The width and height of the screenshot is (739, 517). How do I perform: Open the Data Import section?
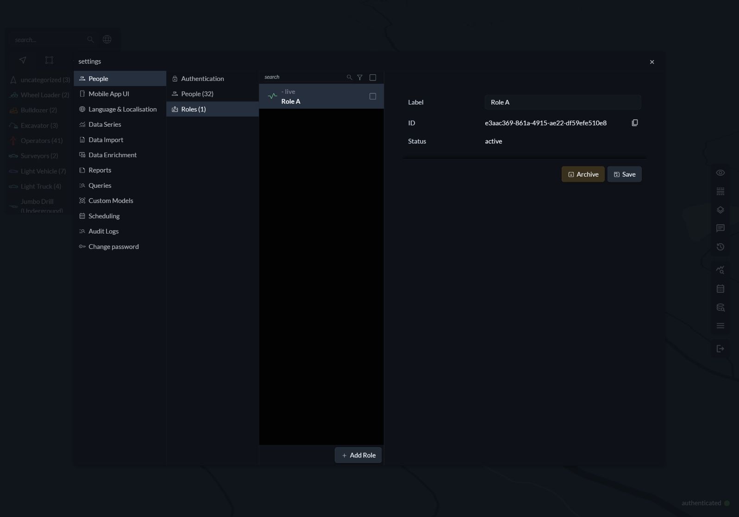(x=120, y=140)
